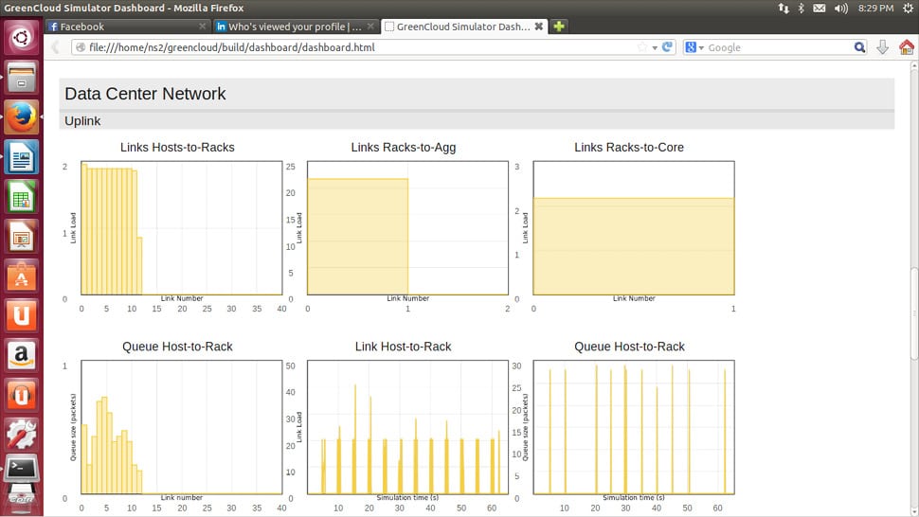This screenshot has width=919, height=517.
Task: Open a new tab with the plus button
Action: (x=559, y=27)
